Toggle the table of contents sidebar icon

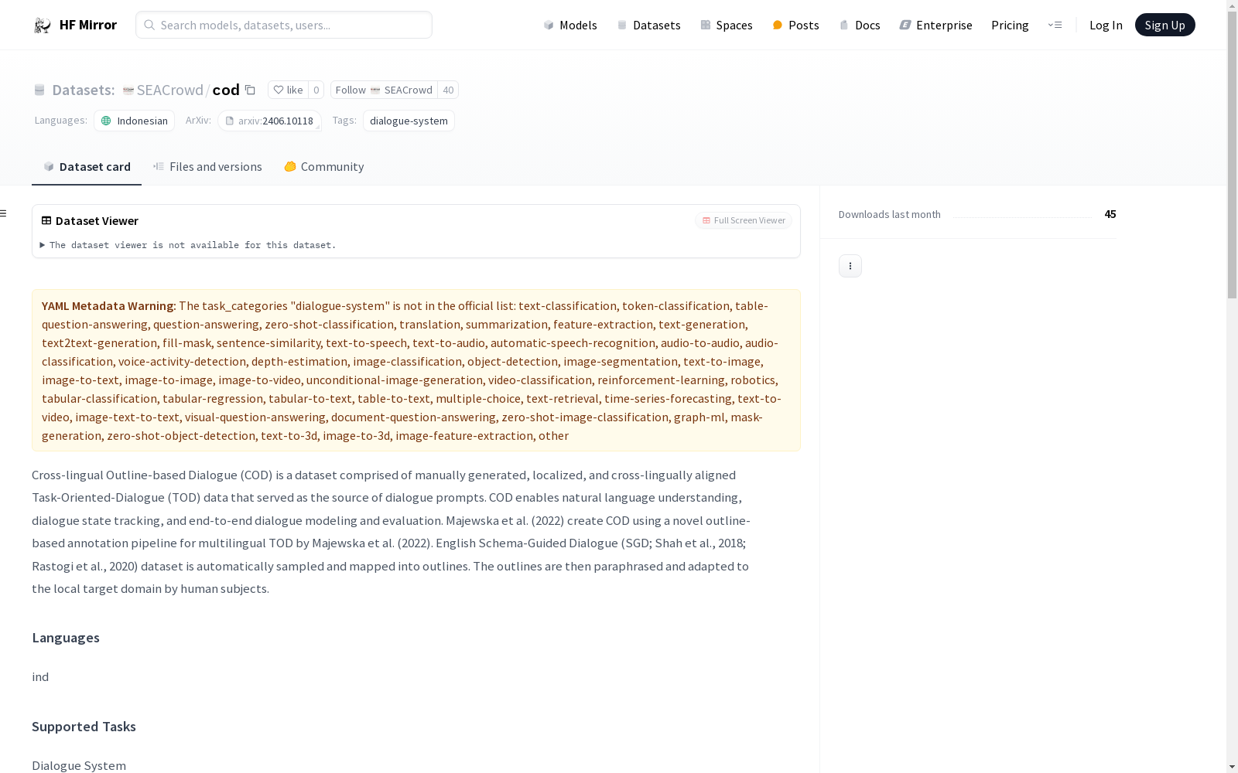pos(4,213)
